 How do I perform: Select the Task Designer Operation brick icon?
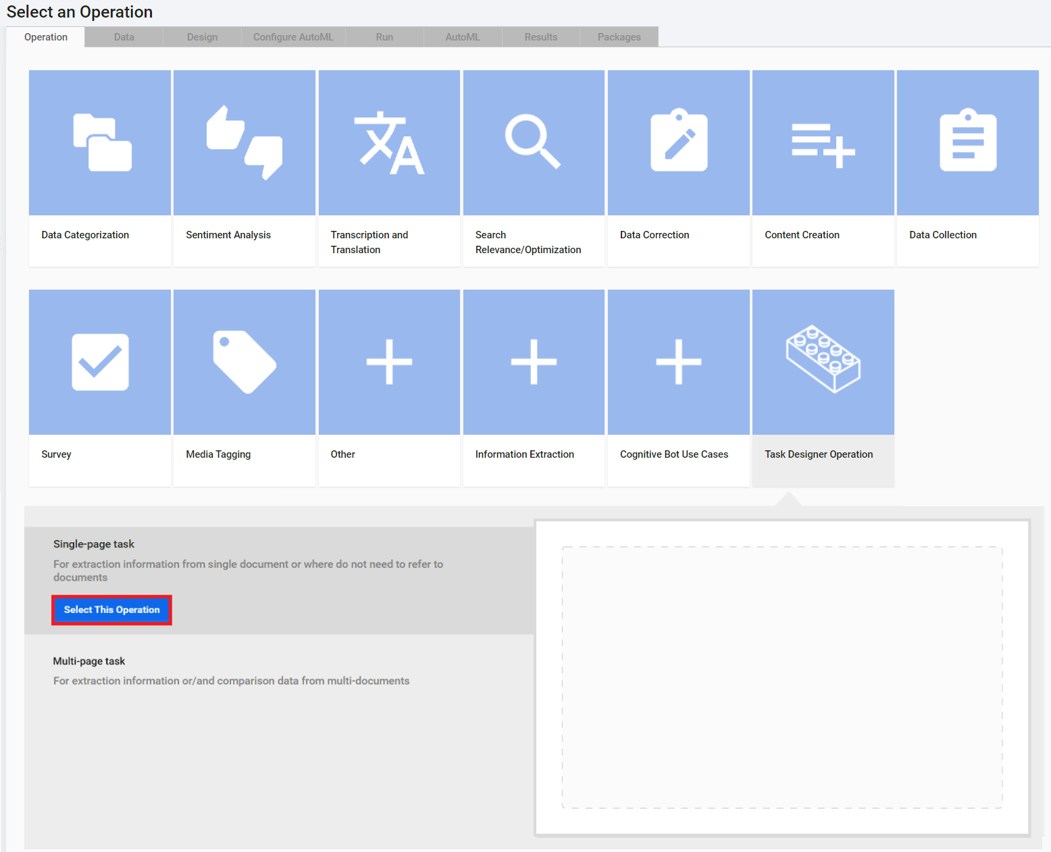click(x=823, y=359)
